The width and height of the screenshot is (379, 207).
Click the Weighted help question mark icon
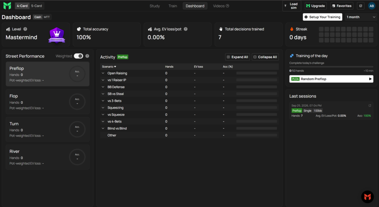point(87,56)
